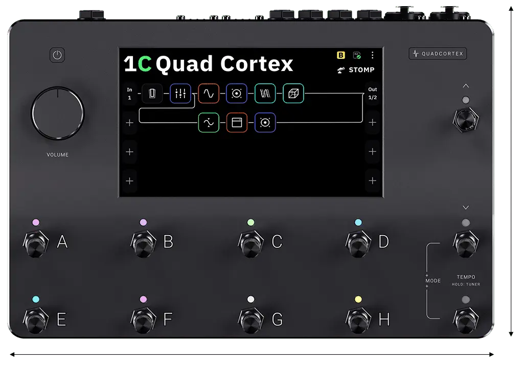
Task: Tap the TEMPO footswitch at bottom right
Action: pyautogui.click(x=466, y=321)
